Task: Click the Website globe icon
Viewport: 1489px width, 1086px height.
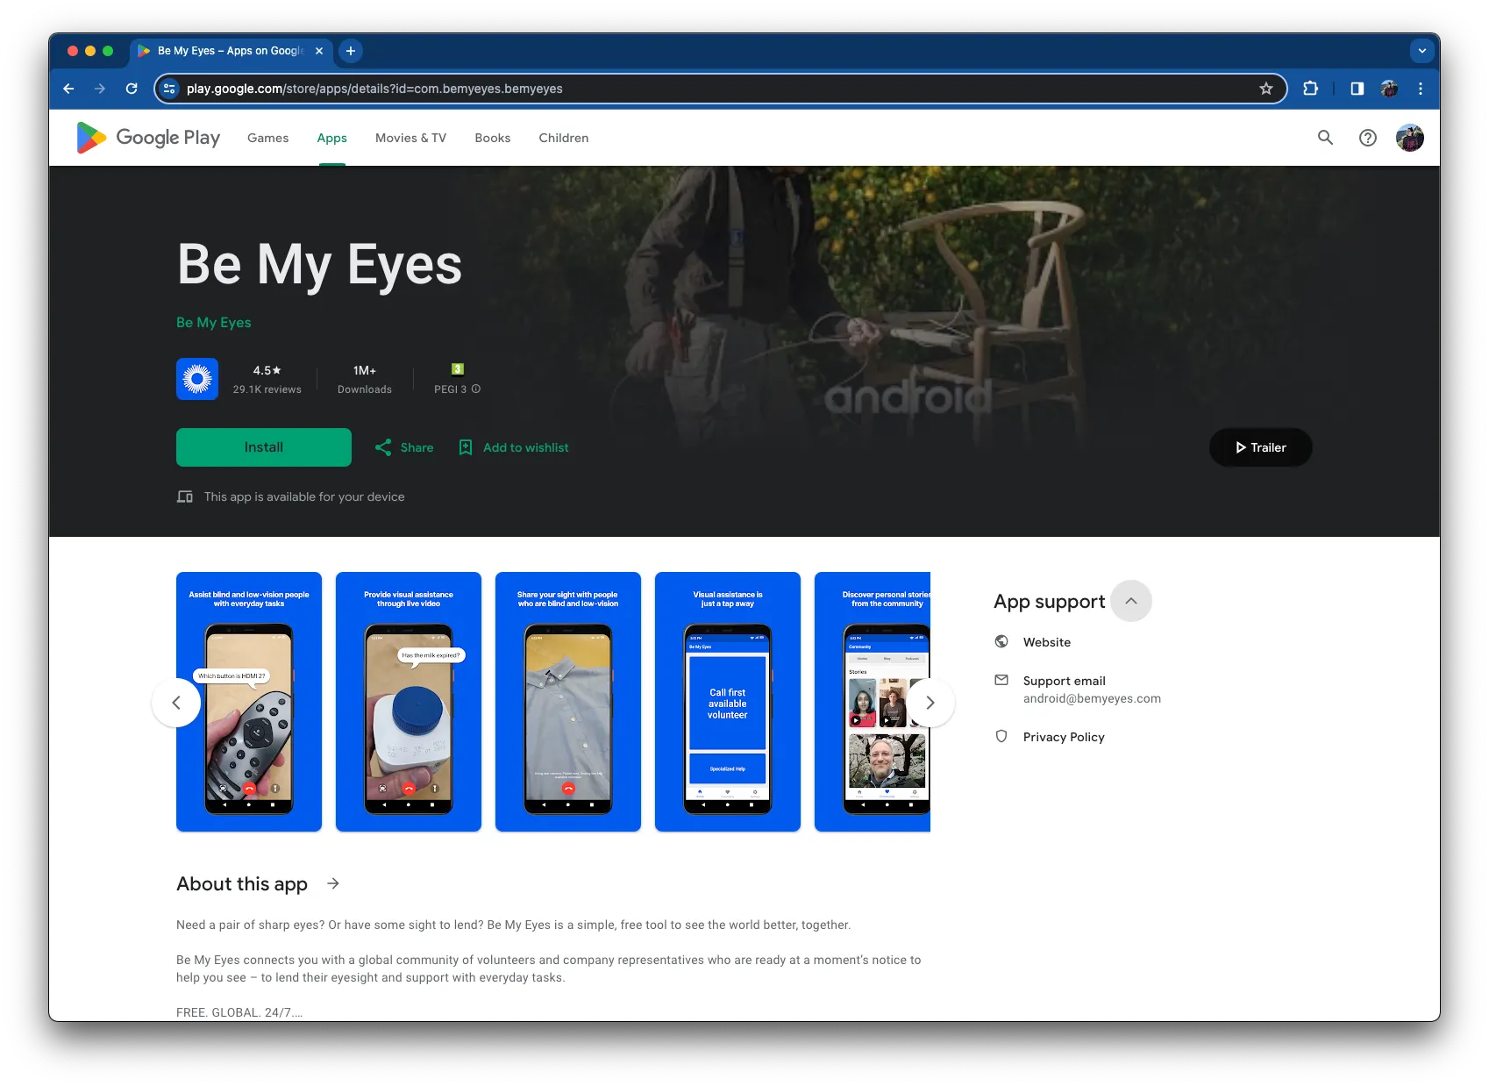Action: (1001, 641)
